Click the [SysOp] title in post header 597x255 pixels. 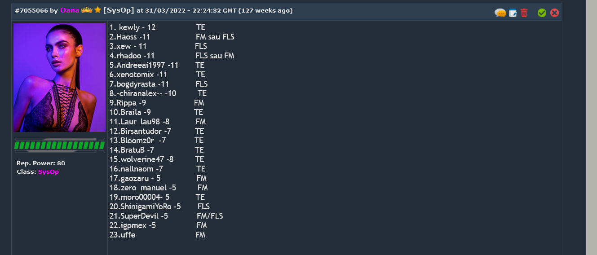point(119,10)
